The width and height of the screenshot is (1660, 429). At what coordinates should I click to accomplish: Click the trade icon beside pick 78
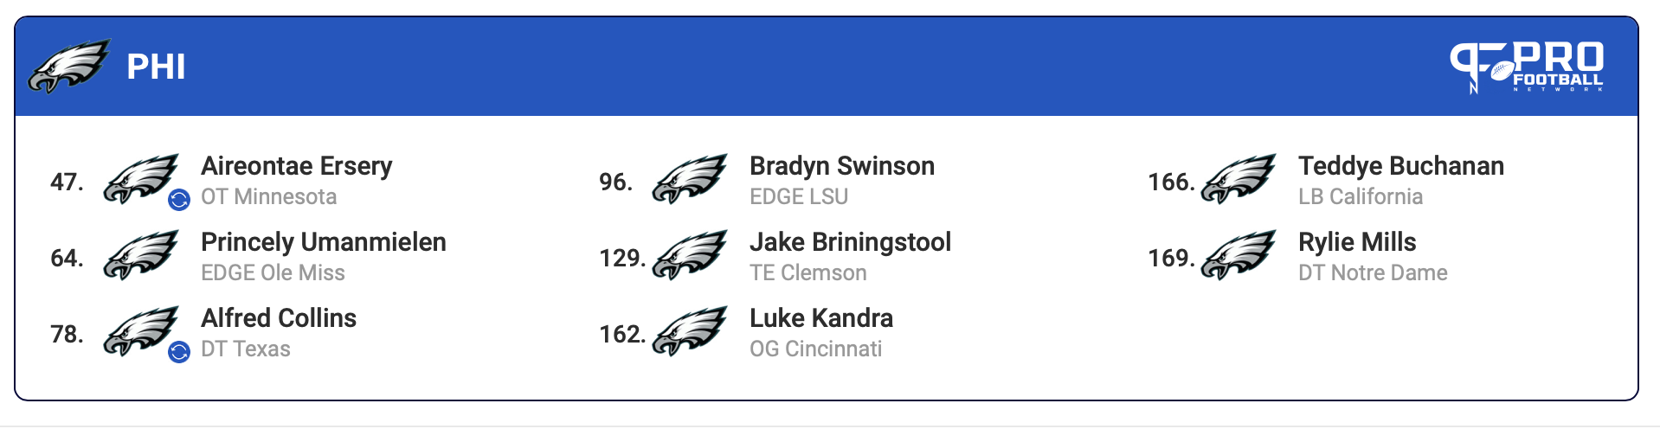point(179,352)
